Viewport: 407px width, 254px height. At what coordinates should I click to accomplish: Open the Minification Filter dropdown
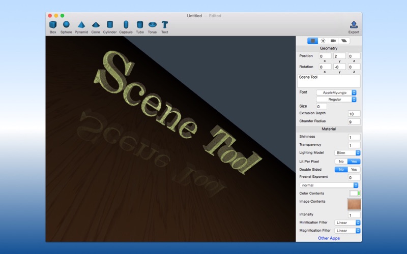click(x=347, y=223)
